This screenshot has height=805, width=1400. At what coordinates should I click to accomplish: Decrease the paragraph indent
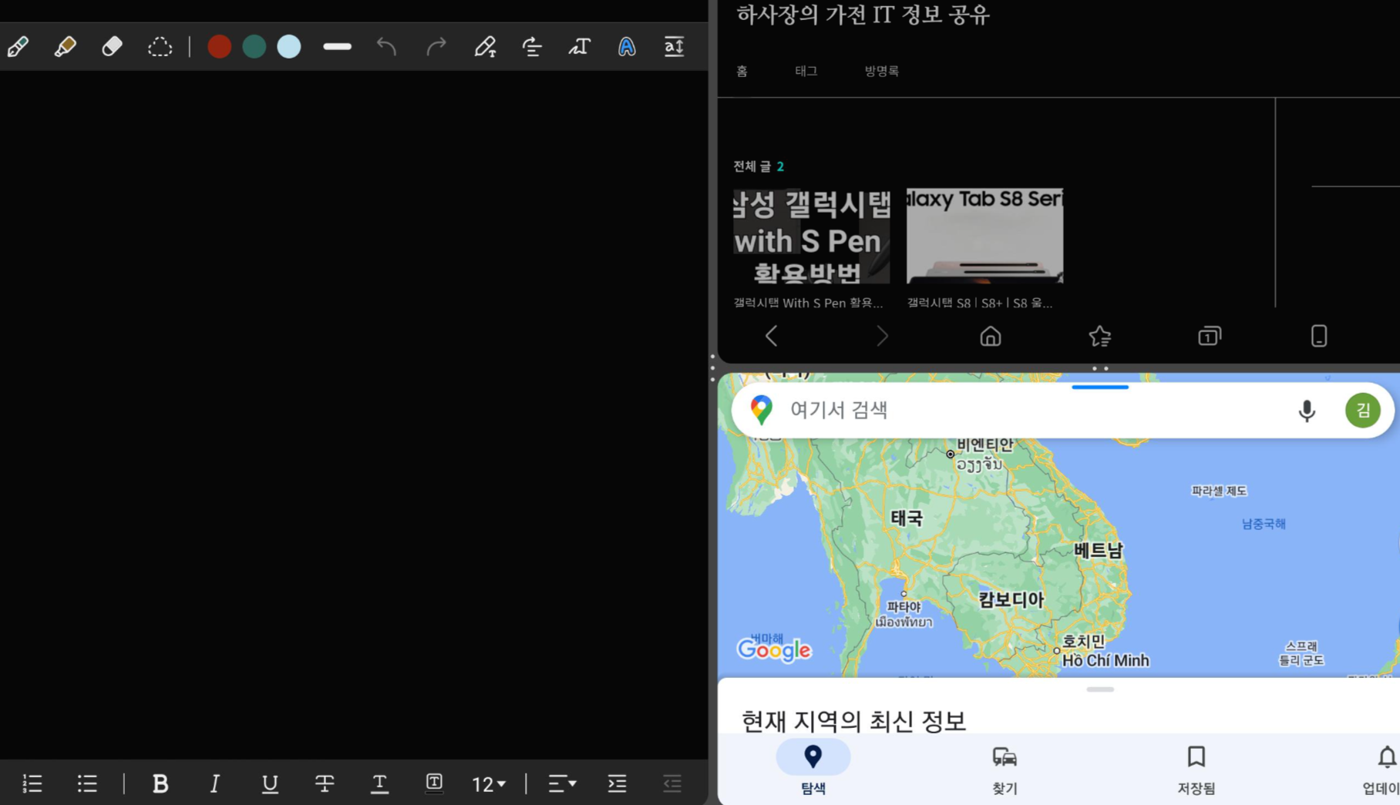672,783
